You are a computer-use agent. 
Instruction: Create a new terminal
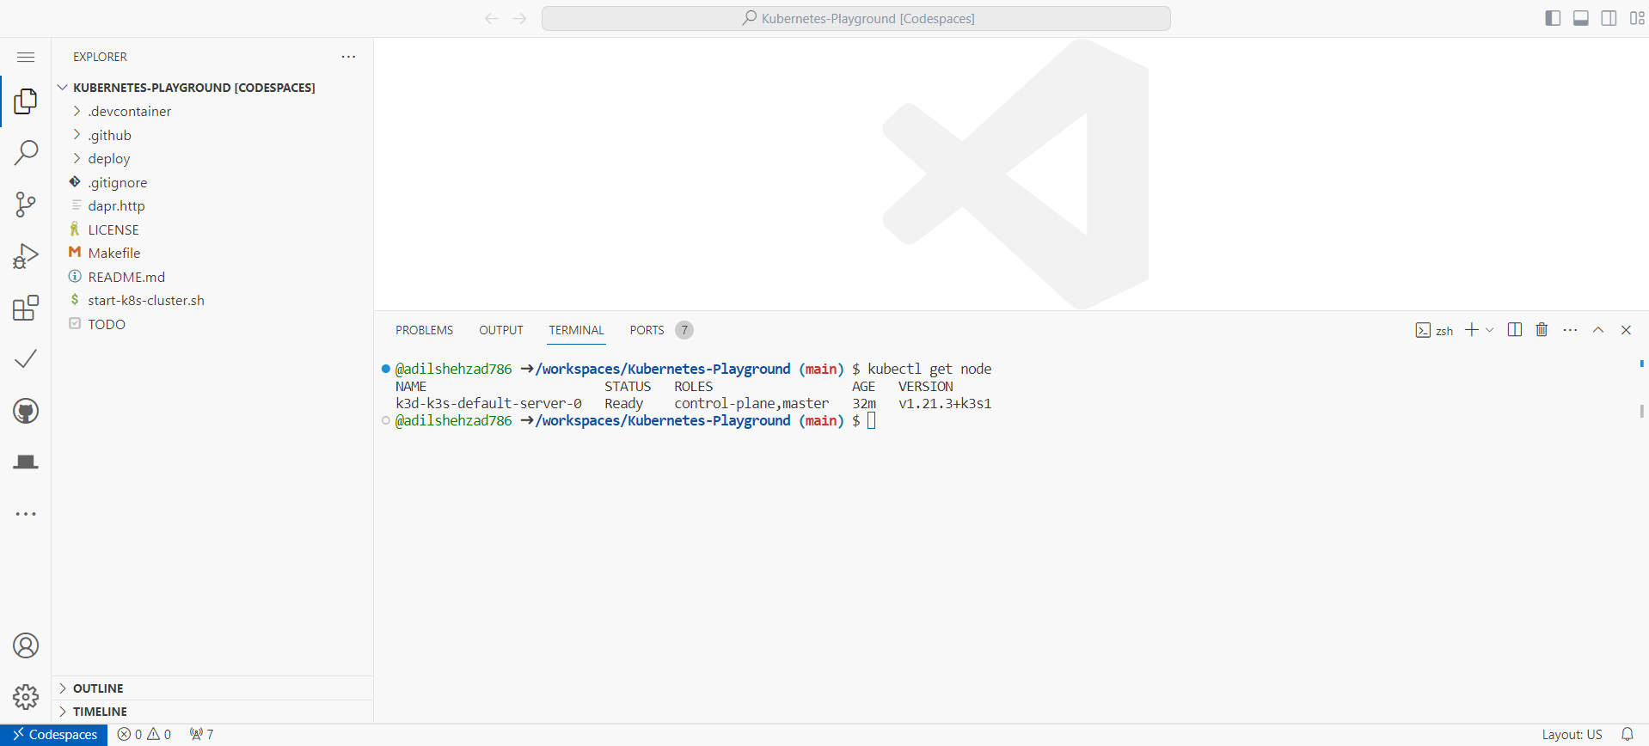tap(1472, 330)
